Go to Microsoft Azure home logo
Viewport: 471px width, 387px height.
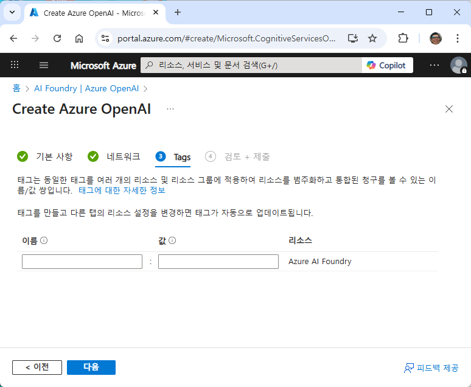click(x=103, y=66)
